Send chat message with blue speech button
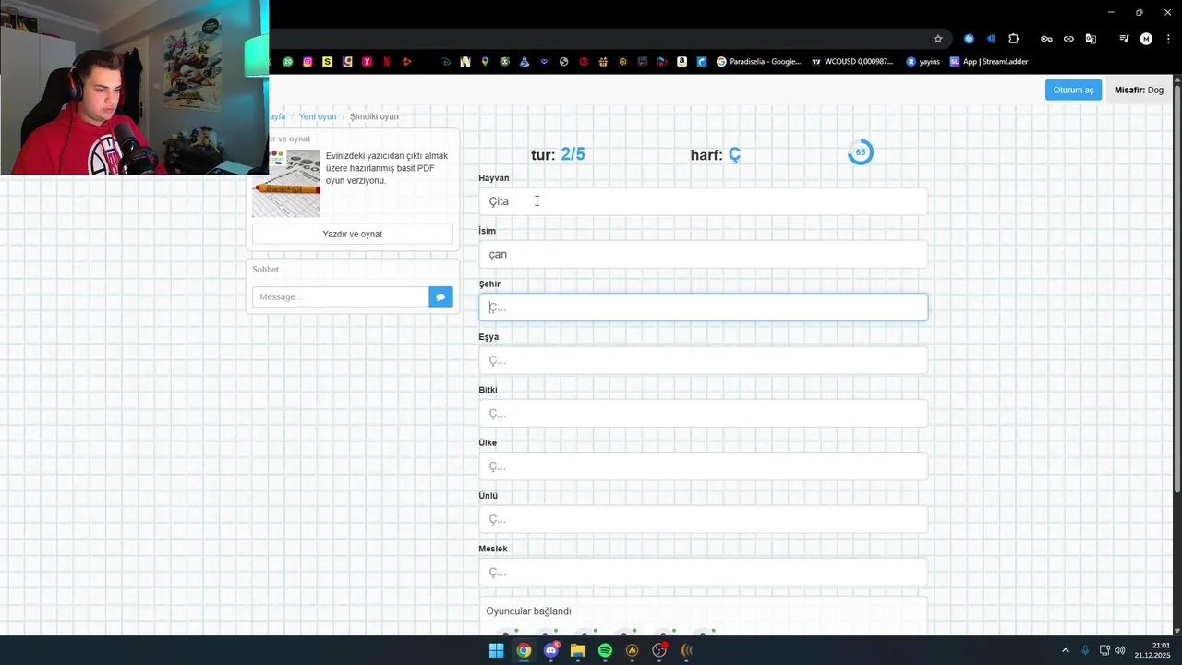Image resolution: width=1182 pixels, height=665 pixels. pos(440,296)
